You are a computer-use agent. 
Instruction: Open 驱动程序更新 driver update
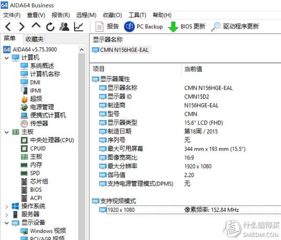tap(235, 27)
